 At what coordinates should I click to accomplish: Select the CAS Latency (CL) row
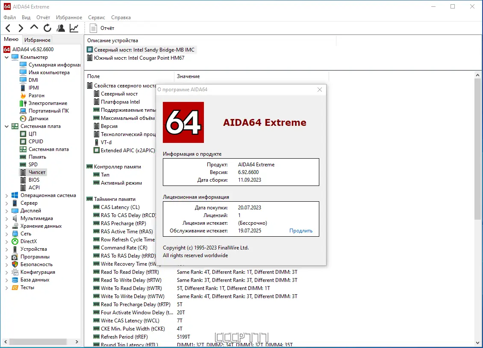coord(120,207)
